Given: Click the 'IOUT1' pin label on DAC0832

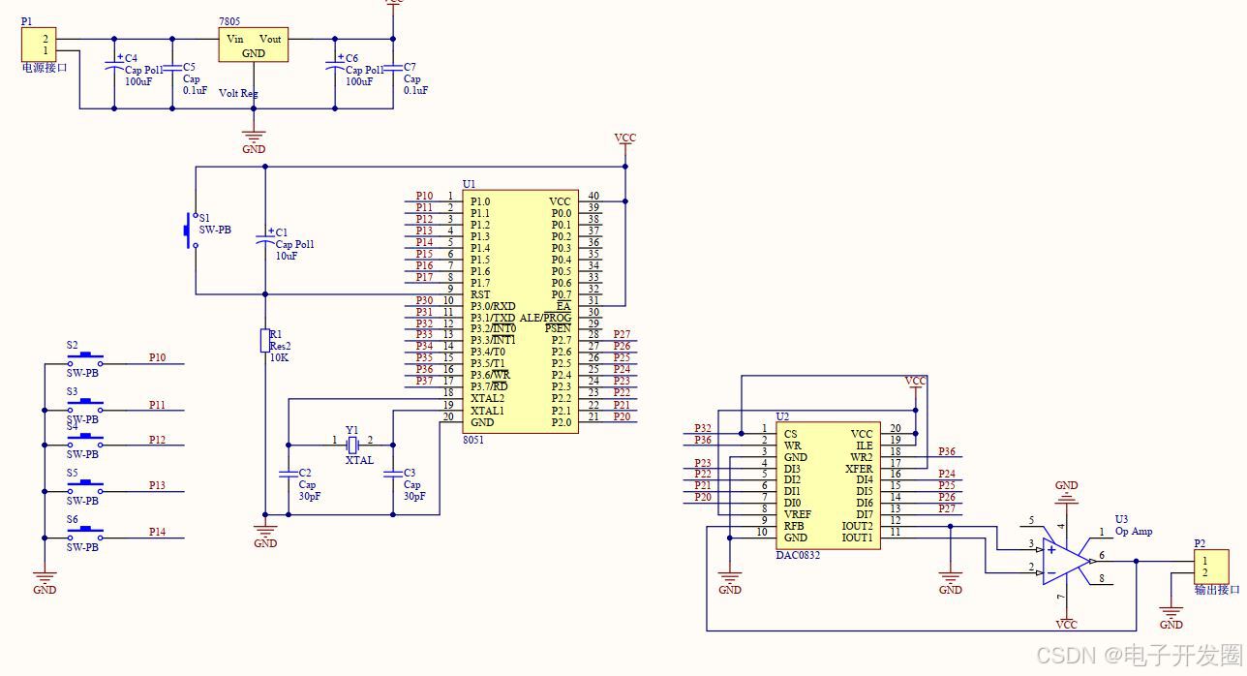Looking at the screenshot, I should point(857,538).
